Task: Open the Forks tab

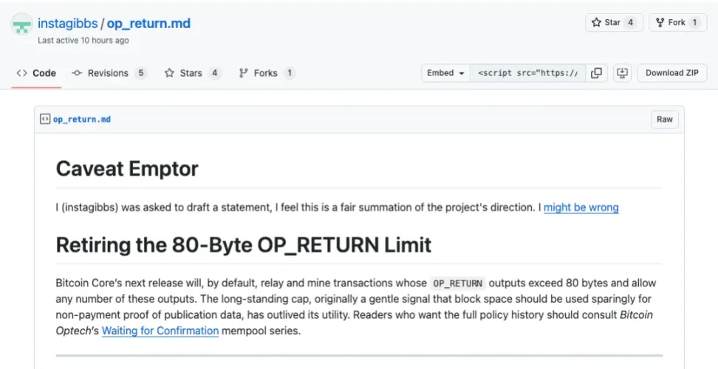Action: pyautogui.click(x=267, y=73)
